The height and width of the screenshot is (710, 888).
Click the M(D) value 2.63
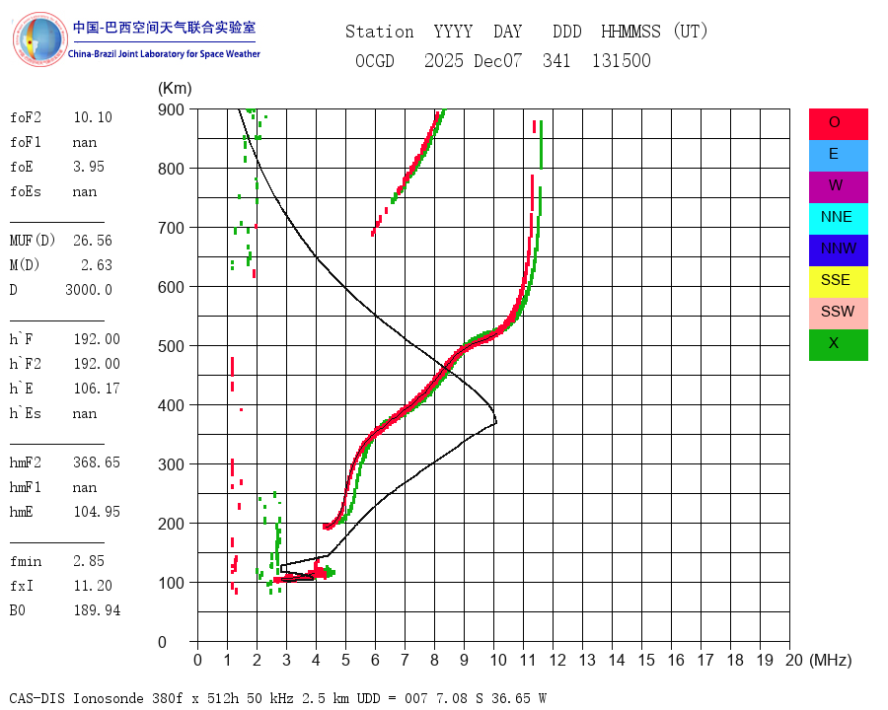point(97,265)
